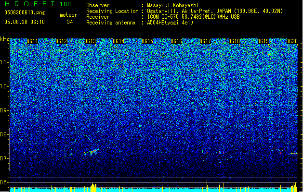Click the 0.7 kHz axis label
This screenshot has width=303, height=192.
pos(4,158)
